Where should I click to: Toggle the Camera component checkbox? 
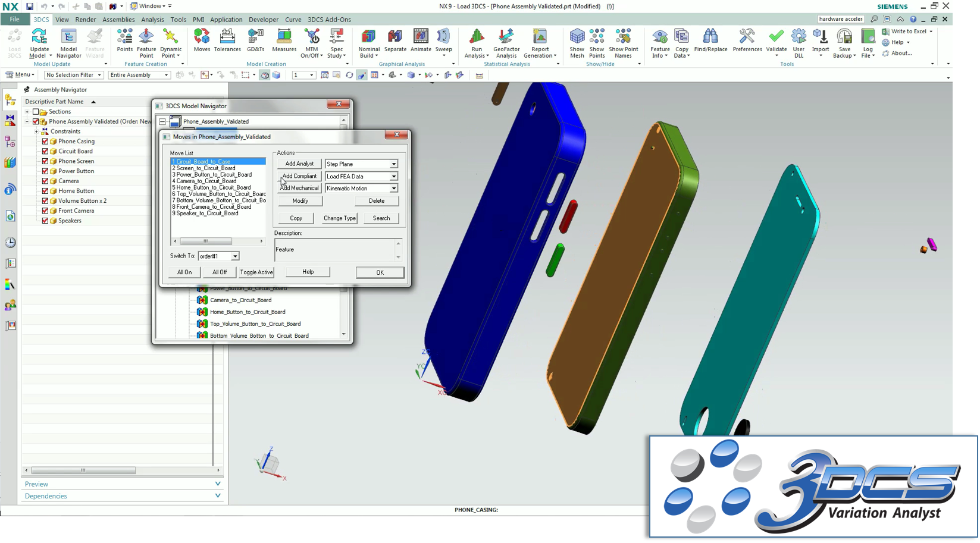[x=45, y=181]
